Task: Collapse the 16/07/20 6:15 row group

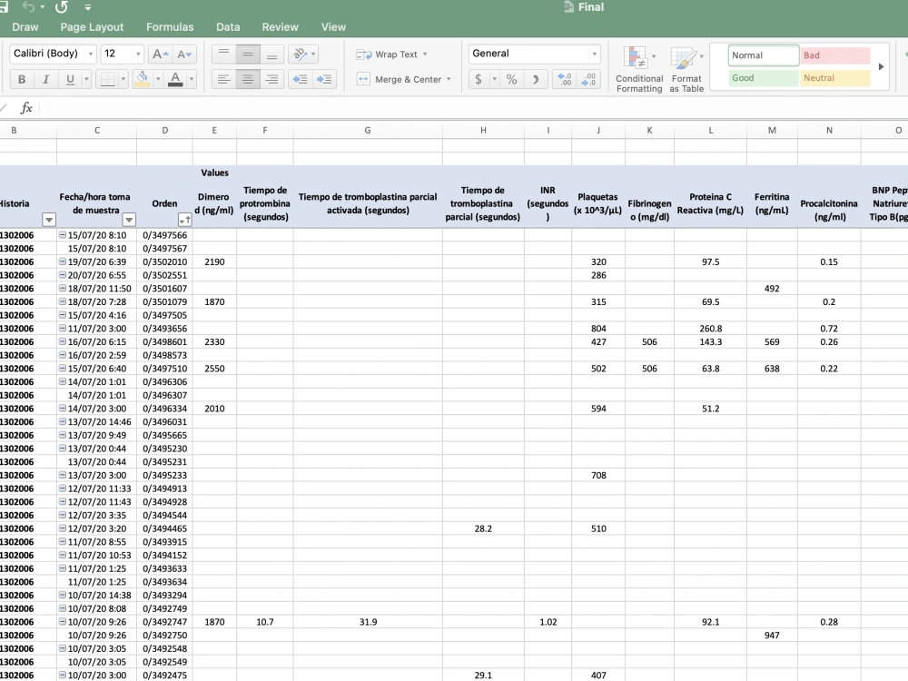Action: pos(62,341)
